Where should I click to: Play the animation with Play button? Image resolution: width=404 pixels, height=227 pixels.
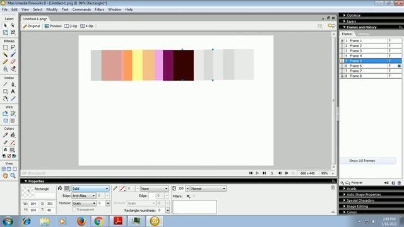click(x=258, y=173)
